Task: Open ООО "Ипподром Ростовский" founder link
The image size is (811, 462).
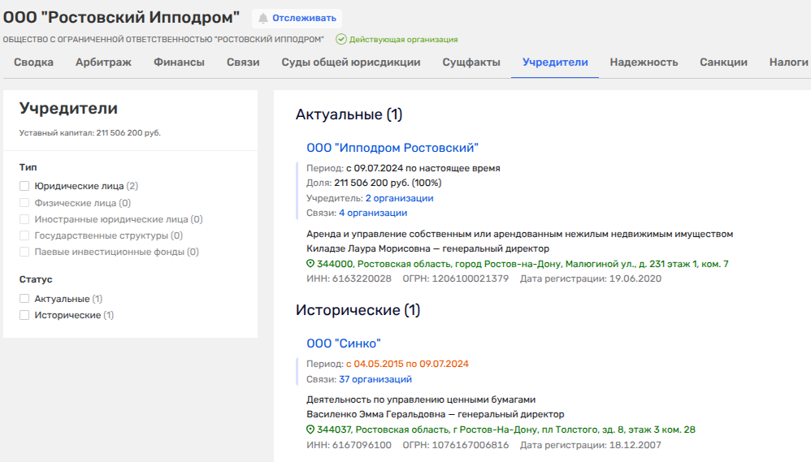Action: pyautogui.click(x=392, y=148)
